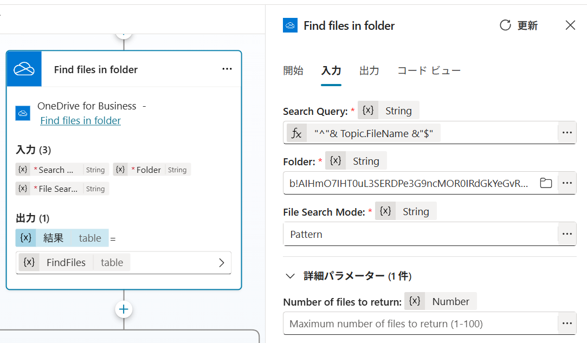Open Number type selector for files to return
The width and height of the screenshot is (587, 343).
pos(450,301)
